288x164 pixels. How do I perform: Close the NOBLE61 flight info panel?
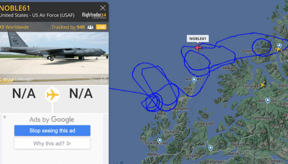[103, 8]
